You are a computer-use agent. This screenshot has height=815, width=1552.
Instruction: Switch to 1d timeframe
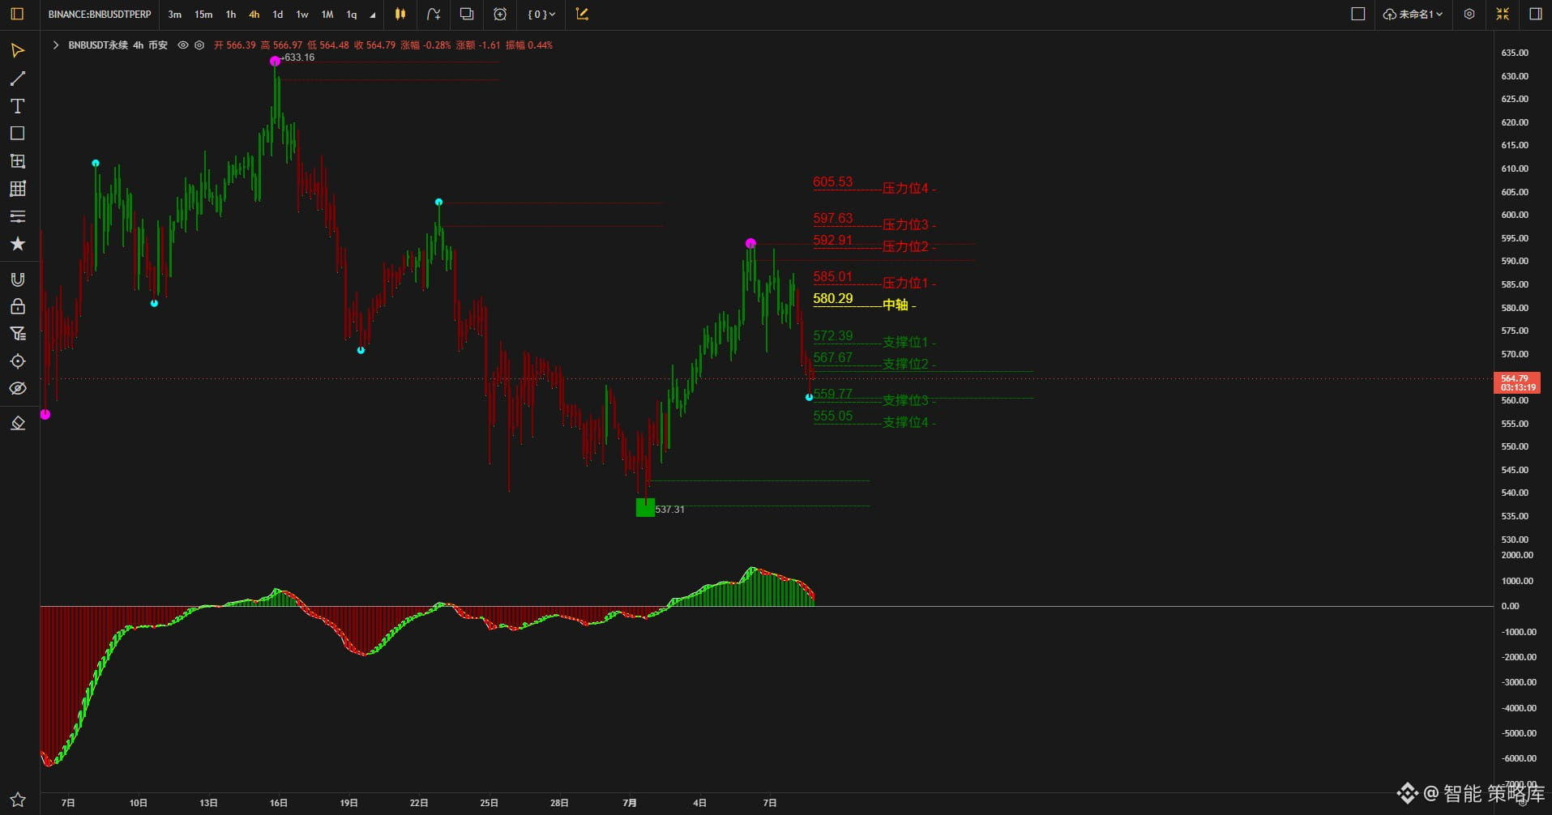click(278, 15)
